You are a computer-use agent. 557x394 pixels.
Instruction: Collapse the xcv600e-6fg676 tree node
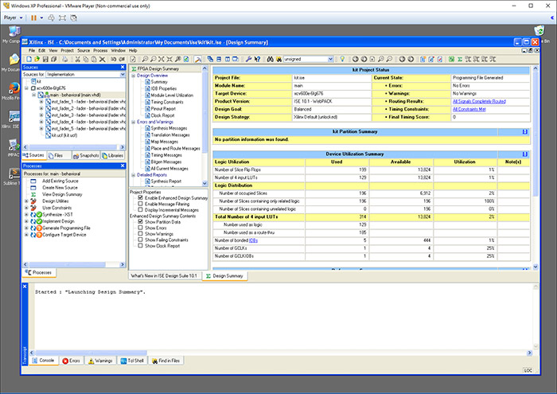pyautogui.click(x=26, y=88)
